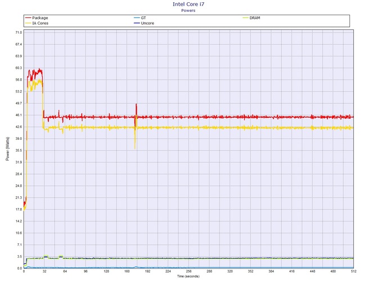Viewport: 377px width, 283px height.
Task: Click the dark blue Uncore legend swatch
Action: click(137, 23)
